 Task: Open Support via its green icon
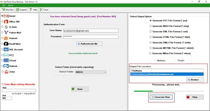(18, 10)
